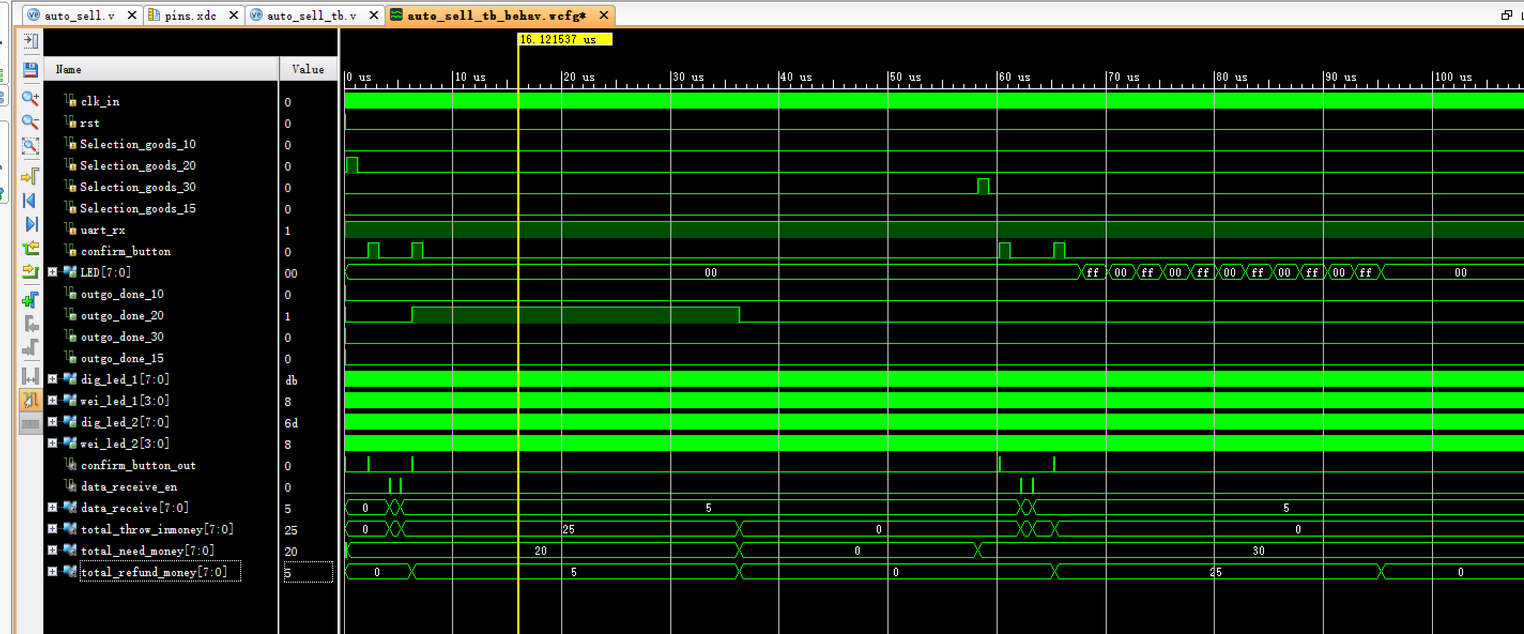The height and width of the screenshot is (634, 1524).
Task: Click dig_led_2 value 6d
Action: click(x=292, y=423)
